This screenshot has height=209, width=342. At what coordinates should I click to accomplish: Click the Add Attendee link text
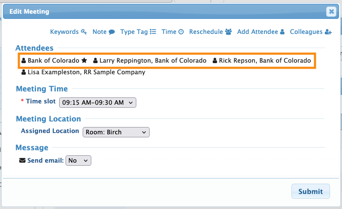pyautogui.click(x=257, y=32)
